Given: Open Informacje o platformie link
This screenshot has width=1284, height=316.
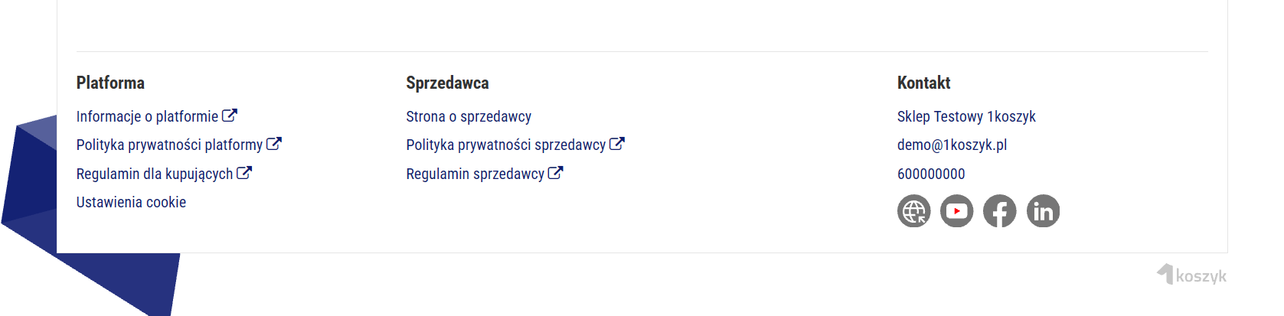Looking at the screenshot, I should coord(147,116).
